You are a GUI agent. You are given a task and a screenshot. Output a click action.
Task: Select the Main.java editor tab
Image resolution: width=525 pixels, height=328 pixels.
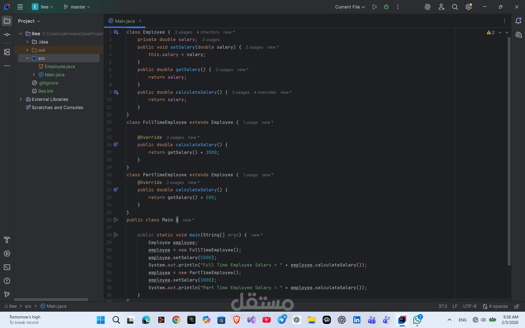pyautogui.click(x=125, y=21)
